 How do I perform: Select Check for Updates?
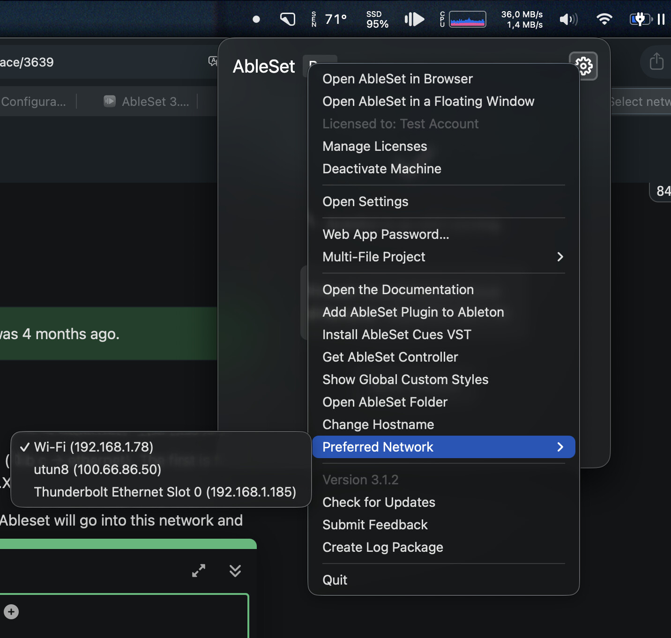coord(444,502)
